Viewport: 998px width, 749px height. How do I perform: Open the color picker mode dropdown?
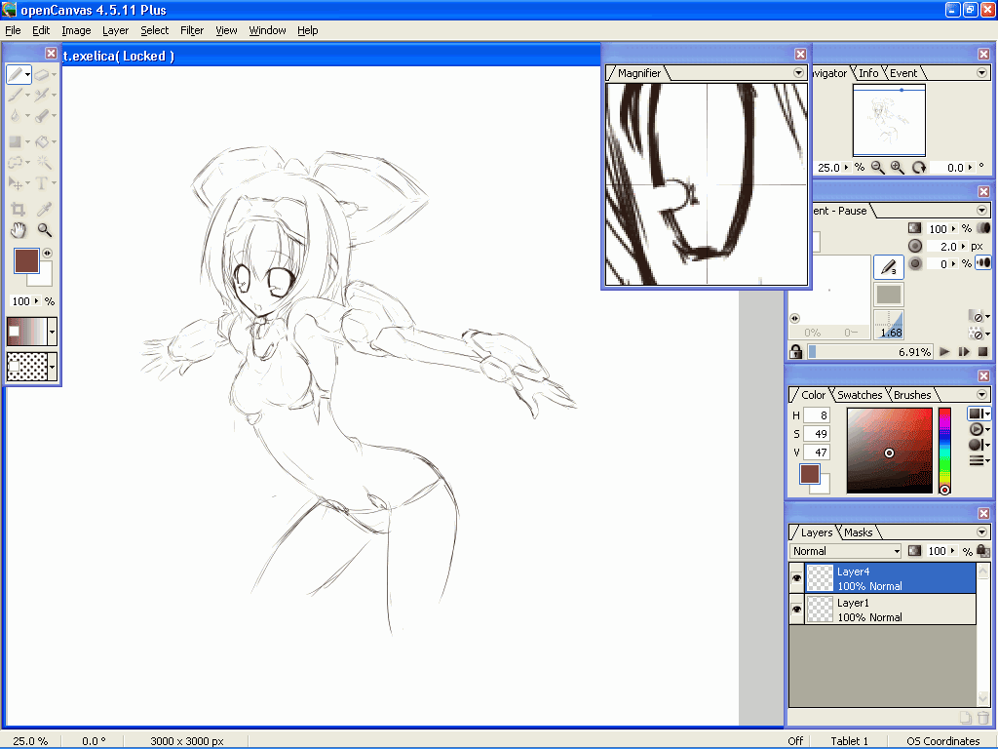(x=979, y=414)
